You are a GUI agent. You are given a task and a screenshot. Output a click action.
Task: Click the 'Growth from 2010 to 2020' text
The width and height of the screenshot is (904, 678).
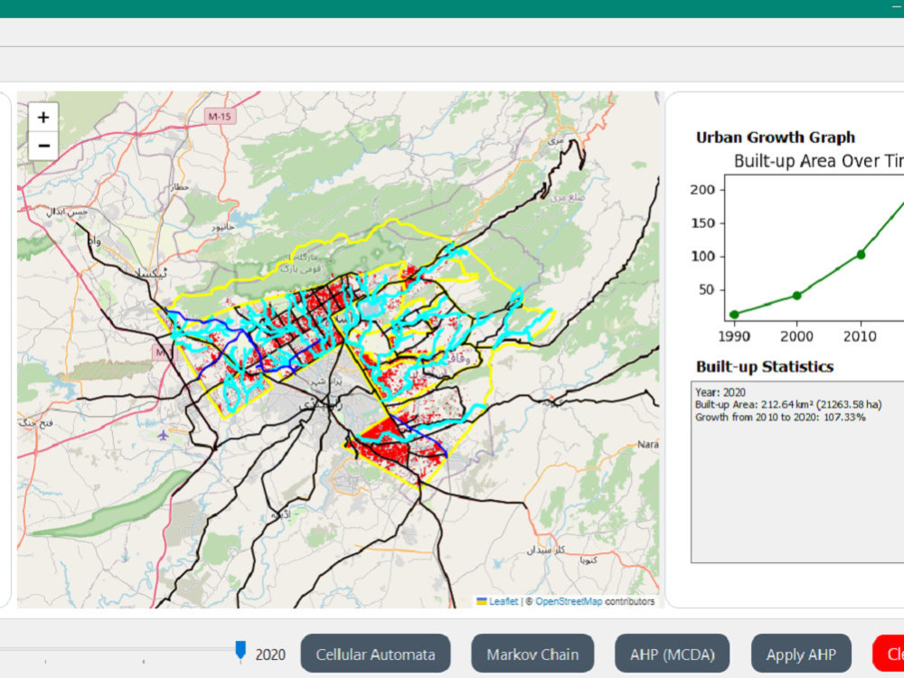tap(780, 417)
